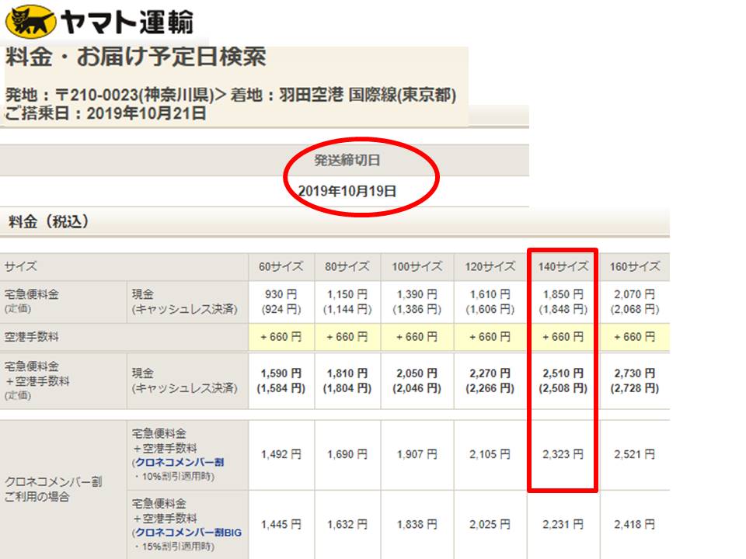Open the クロネコメンバー割 10% discount link
The image size is (746, 559).
(180, 463)
